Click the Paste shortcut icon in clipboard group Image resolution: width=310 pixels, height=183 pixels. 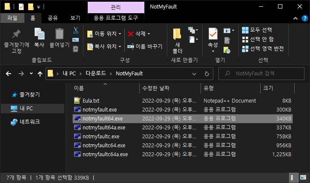[76, 49]
